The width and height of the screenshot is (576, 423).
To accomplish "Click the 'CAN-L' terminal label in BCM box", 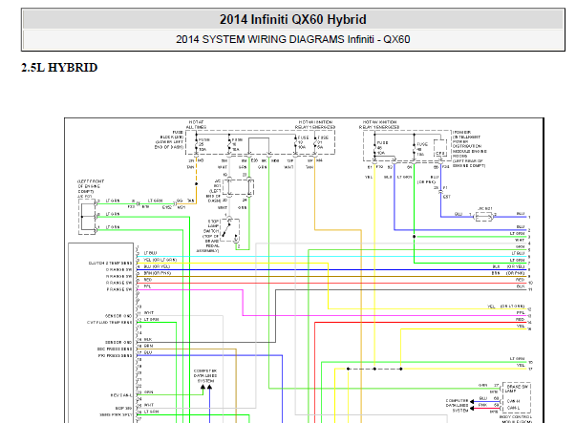I will point(513,408).
